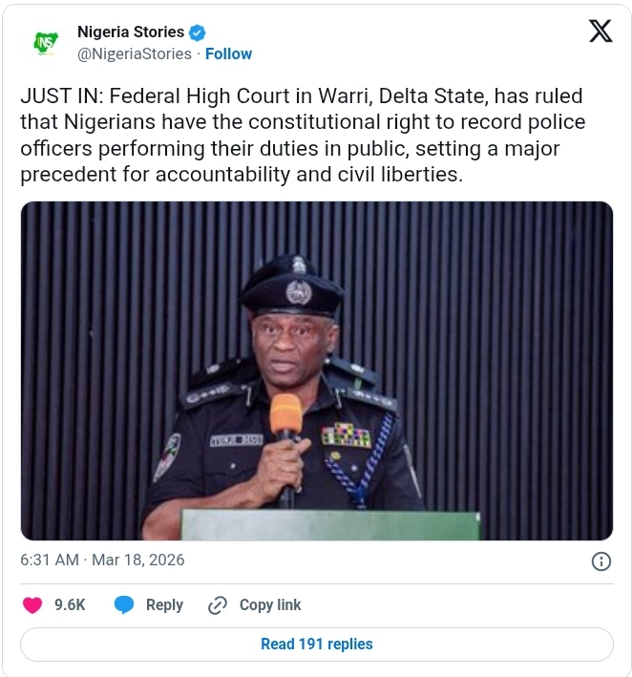Viewport: 632px width, 677px height.
Task: Open the Nigeria Stories profile avatar
Action: (45, 43)
